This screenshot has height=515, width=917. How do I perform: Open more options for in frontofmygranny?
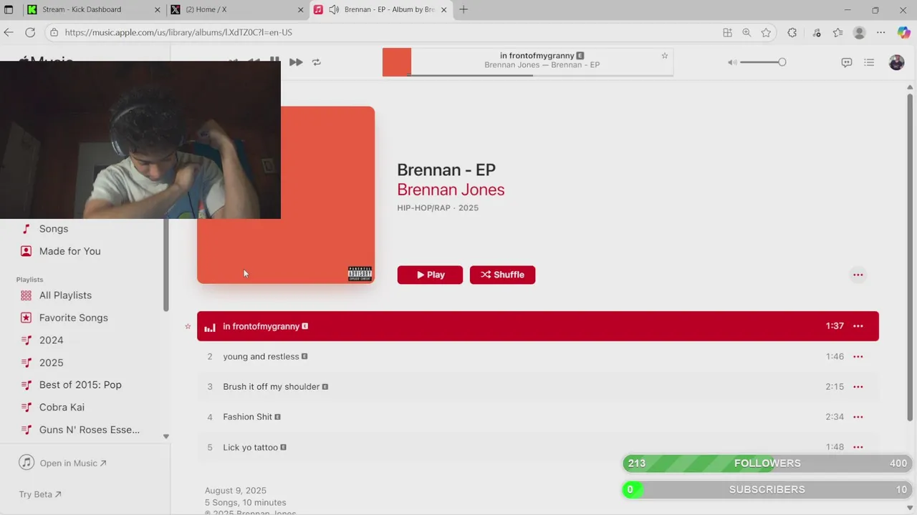point(858,326)
